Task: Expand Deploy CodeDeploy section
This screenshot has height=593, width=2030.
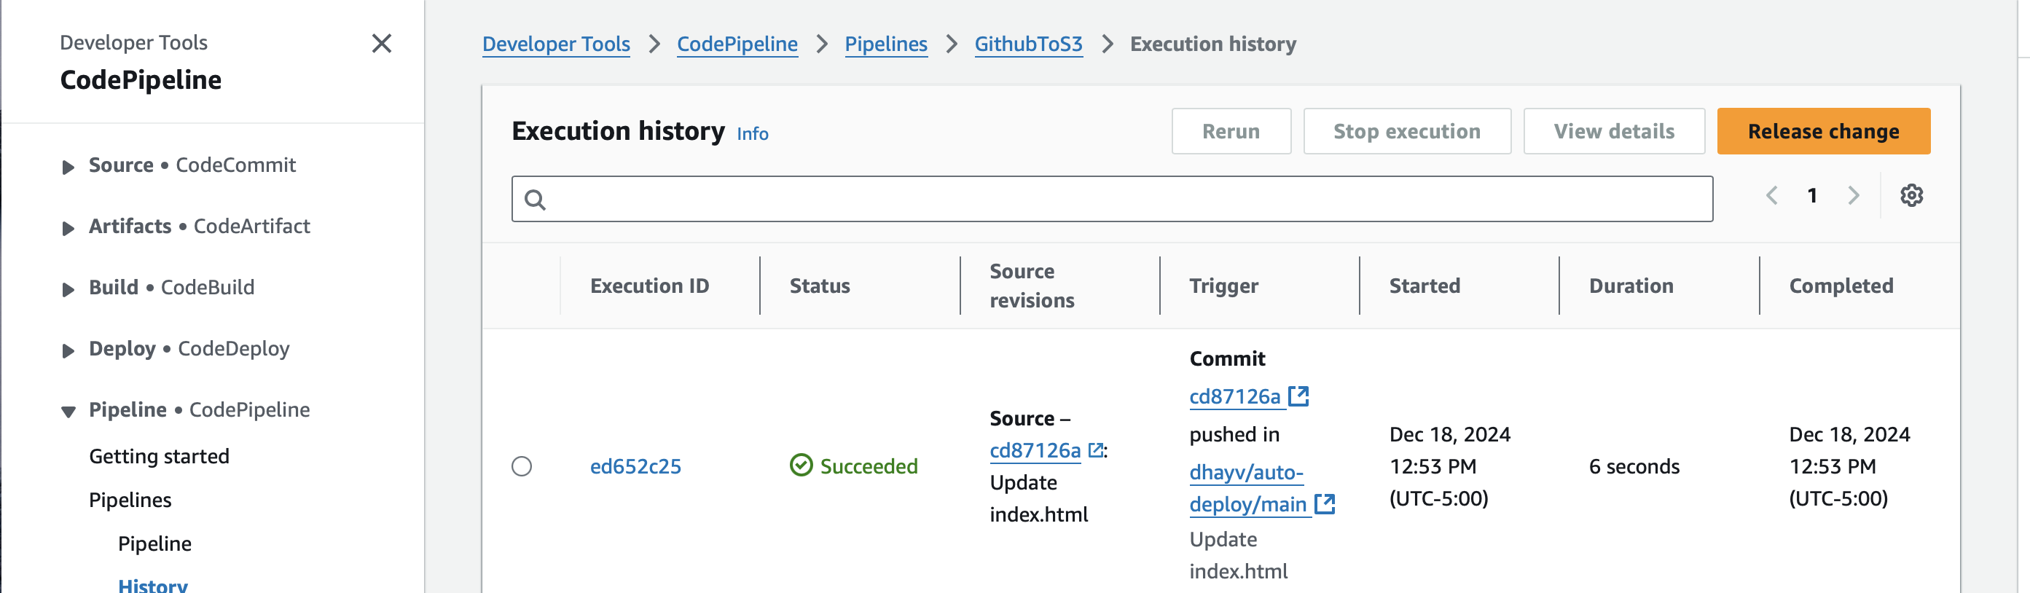Action: point(68,350)
